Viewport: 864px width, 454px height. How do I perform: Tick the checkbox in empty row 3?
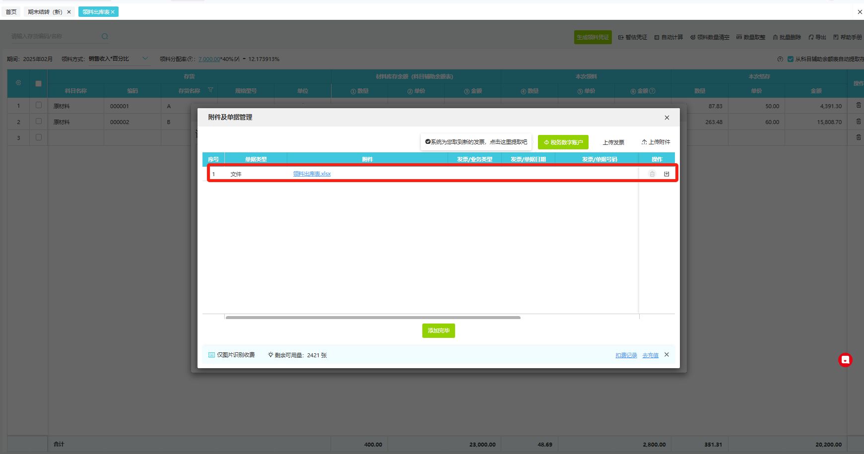point(39,137)
